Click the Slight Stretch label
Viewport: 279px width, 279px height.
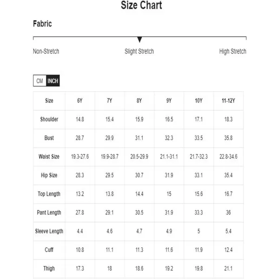coord(139,51)
